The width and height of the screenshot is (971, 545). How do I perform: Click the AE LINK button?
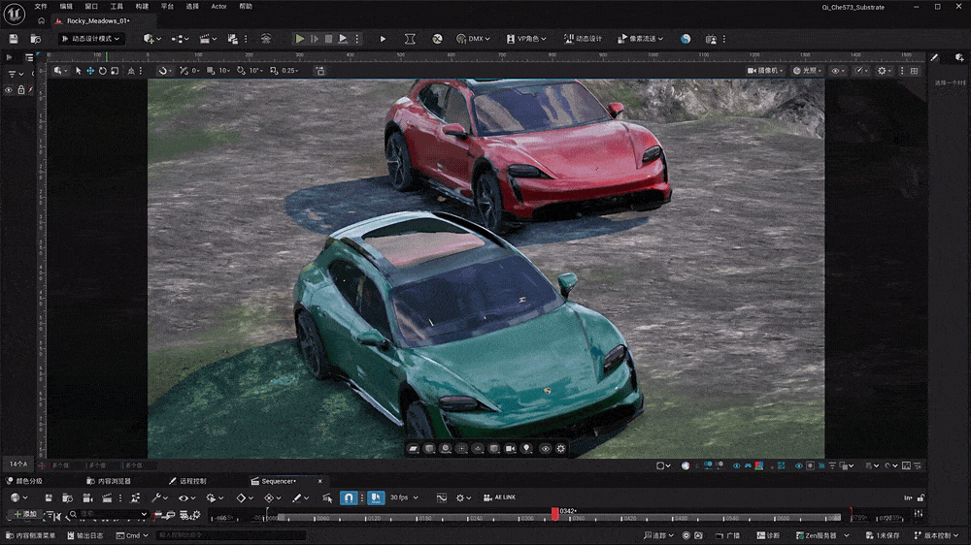click(499, 497)
